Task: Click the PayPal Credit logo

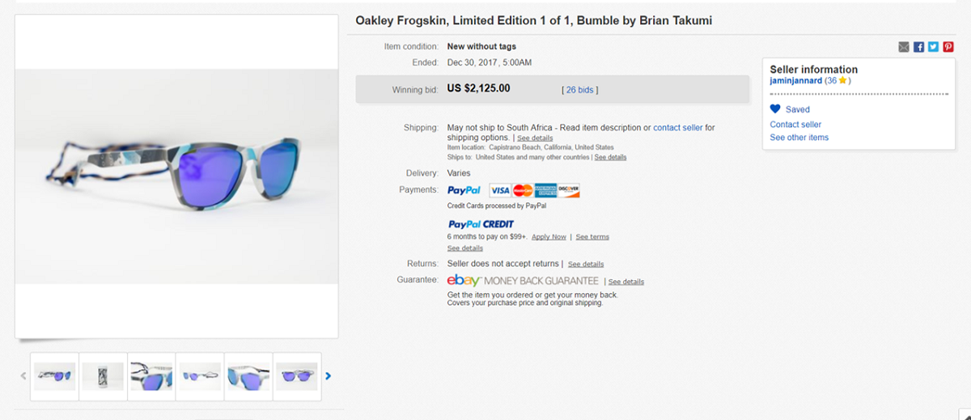Action: click(481, 224)
